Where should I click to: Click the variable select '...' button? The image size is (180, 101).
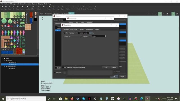[x=91, y=33]
